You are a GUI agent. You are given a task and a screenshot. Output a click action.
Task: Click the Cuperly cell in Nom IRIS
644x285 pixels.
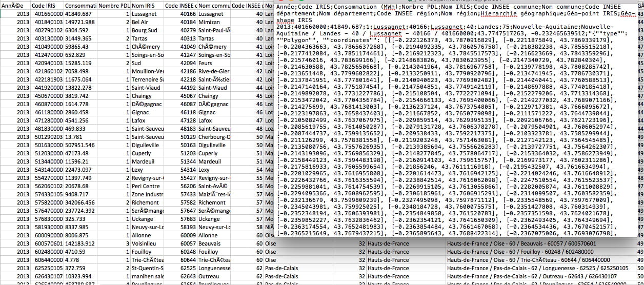click(147, 153)
